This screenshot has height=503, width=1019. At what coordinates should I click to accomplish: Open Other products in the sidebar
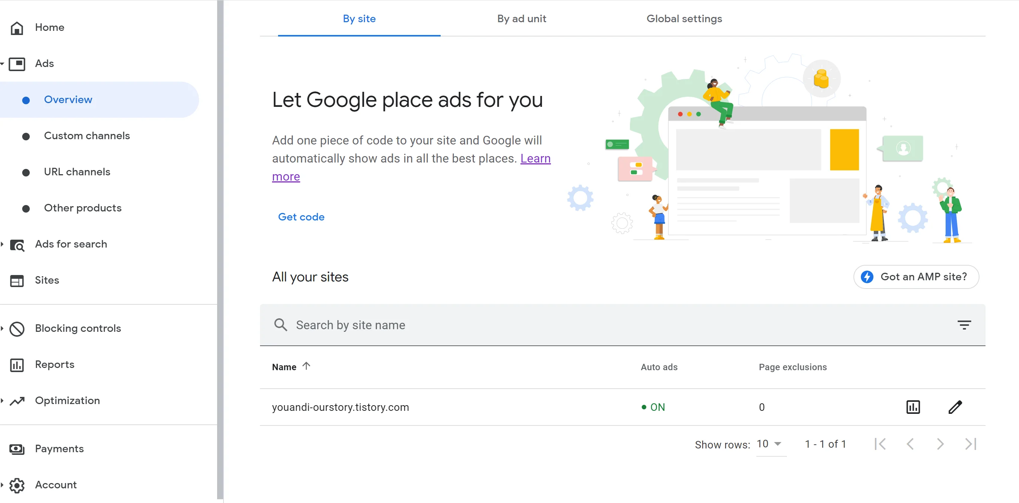pos(83,208)
